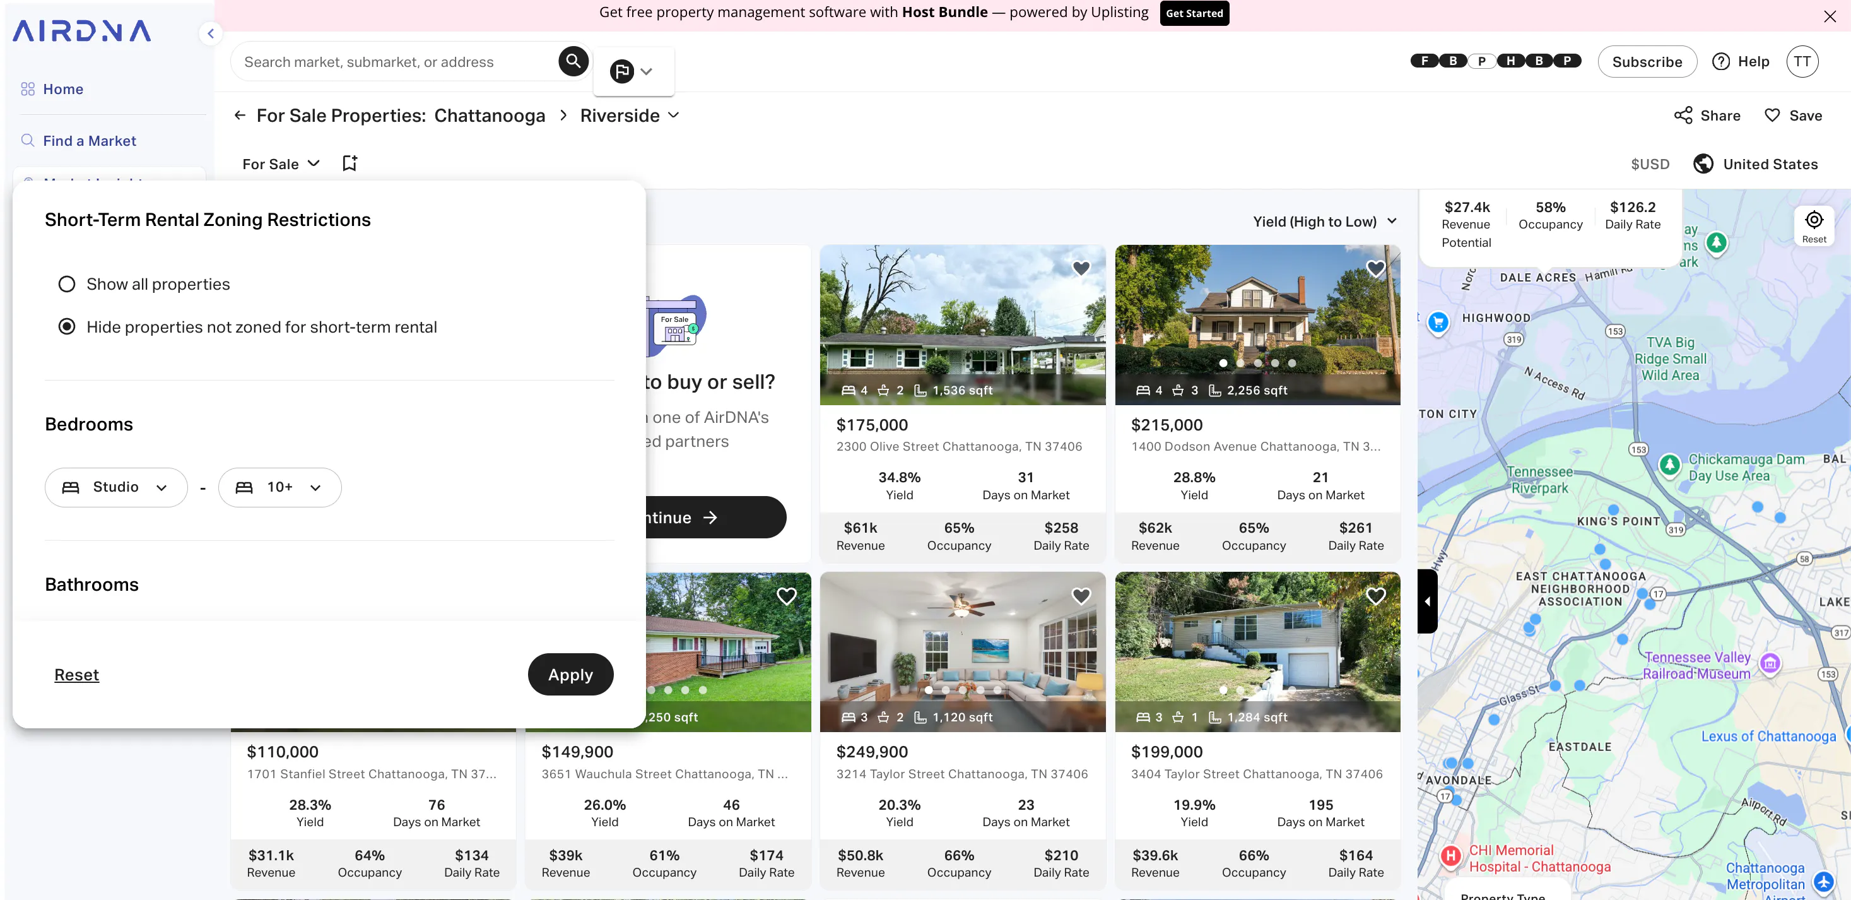
Task: Favorite the 3404 Taylor Street listing
Action: tap(1375, 595)
